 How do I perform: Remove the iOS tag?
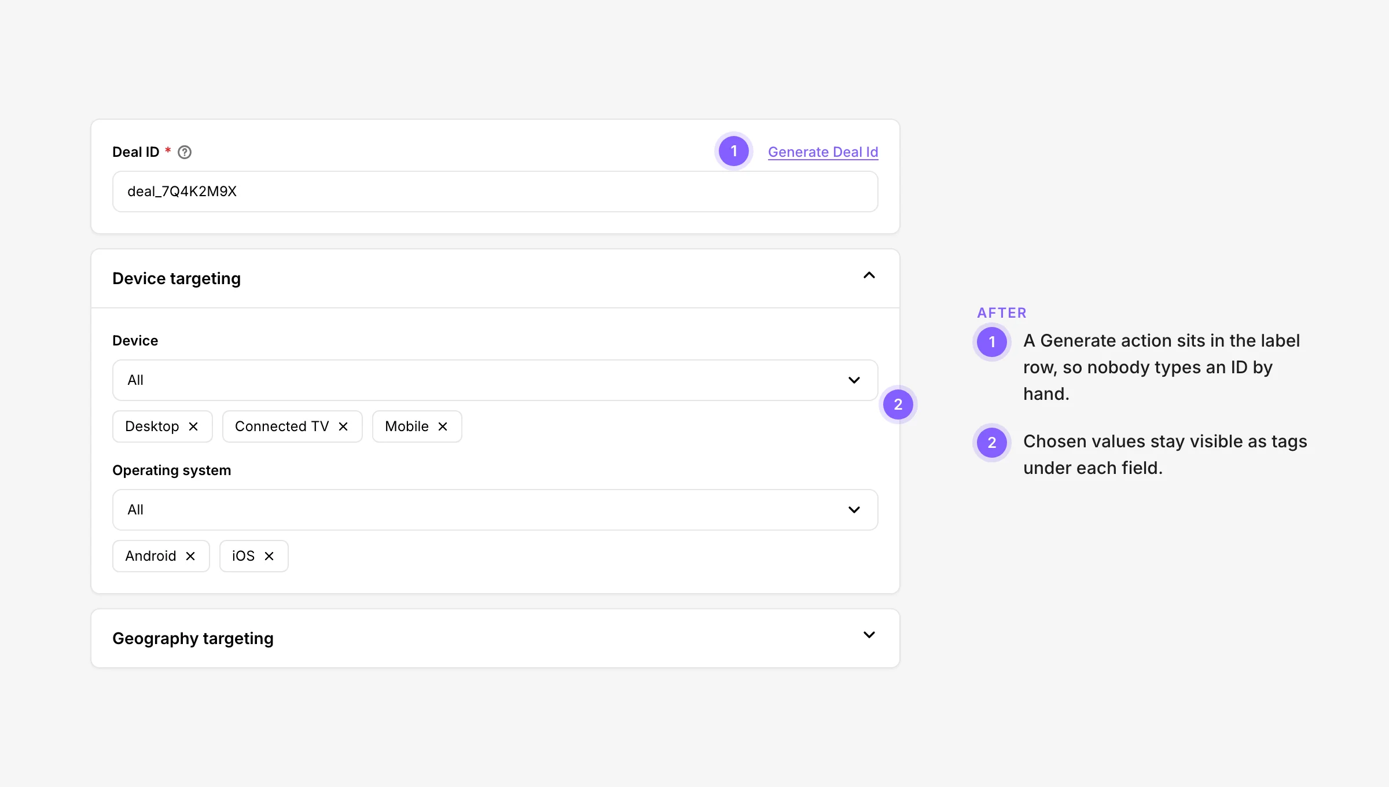[269, 556]
